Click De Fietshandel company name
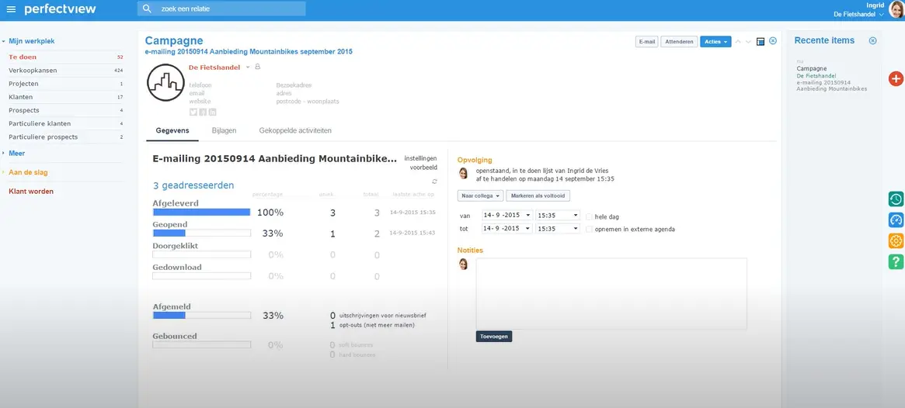 coord(214,67)
